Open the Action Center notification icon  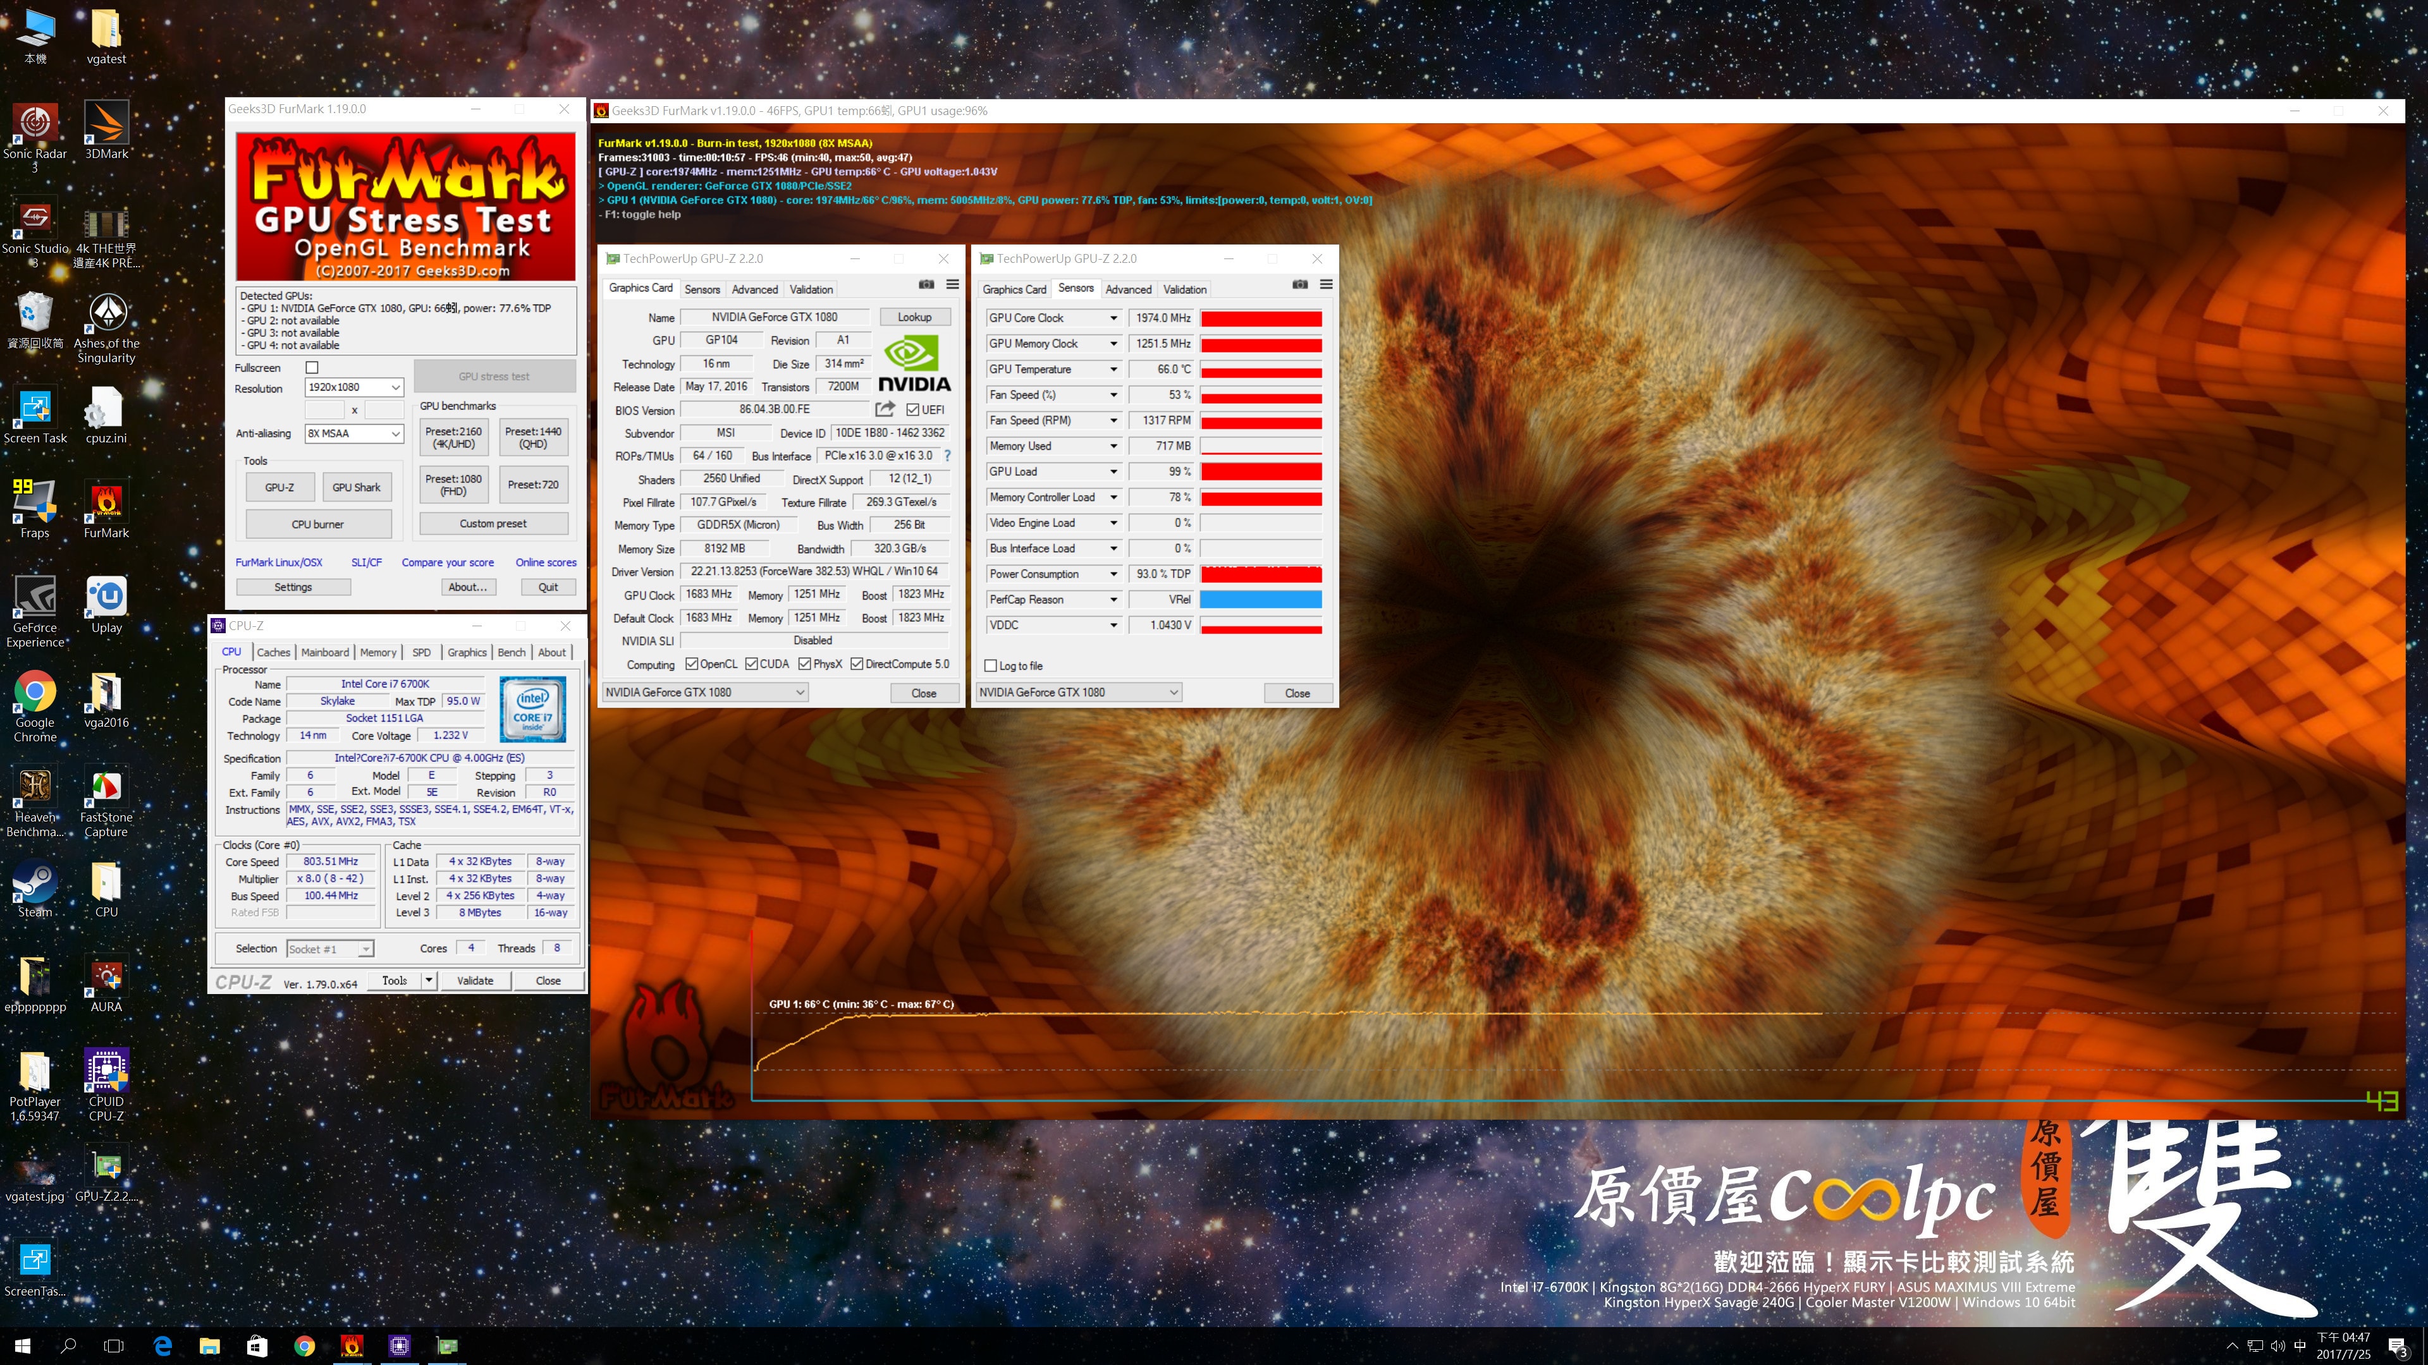pyautogui.click(x=2398, y=1346)
